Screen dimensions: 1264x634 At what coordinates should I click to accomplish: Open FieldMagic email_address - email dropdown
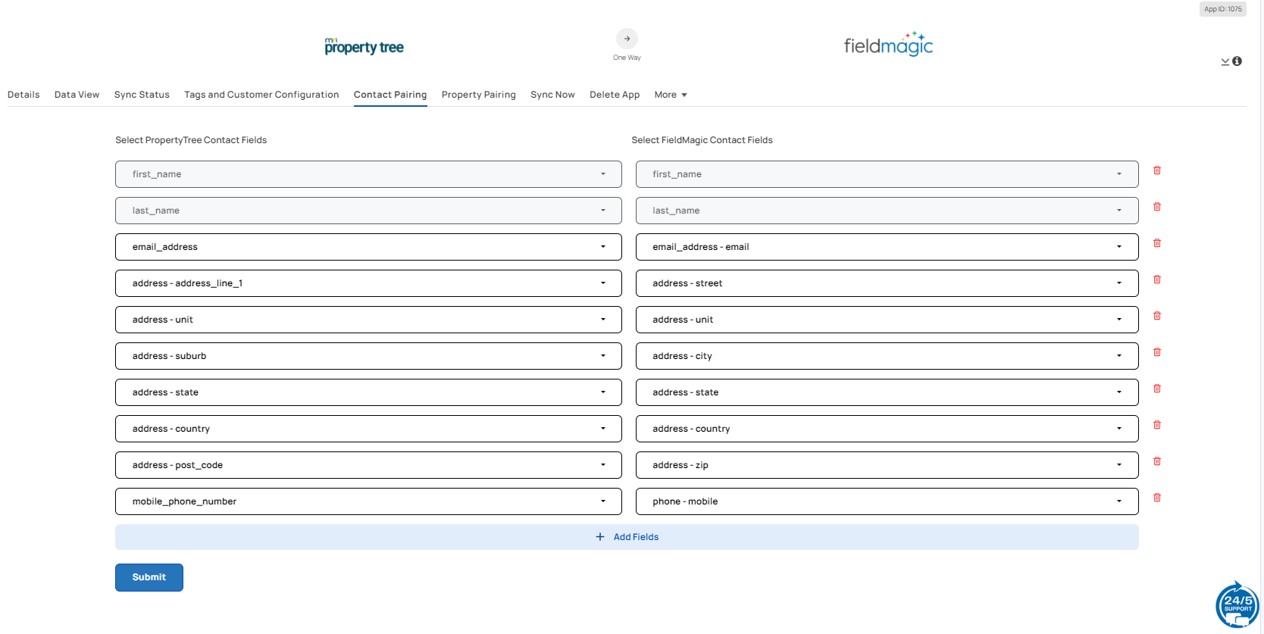pyautogui.click(x=887, y=247)
